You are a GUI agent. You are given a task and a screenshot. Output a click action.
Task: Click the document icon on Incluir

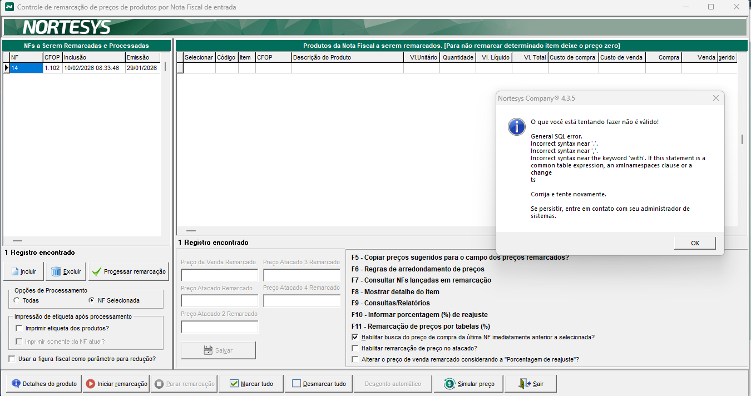pos(13,272)
